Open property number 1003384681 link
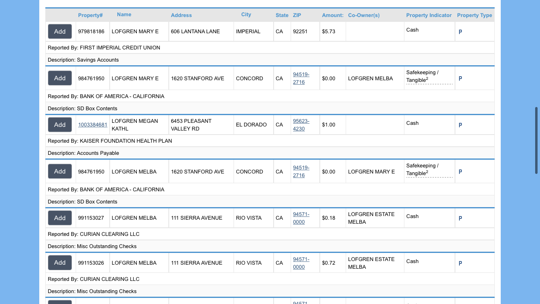Image resolution: width=540 pixels, height=304 pixels. click(93, 125)
